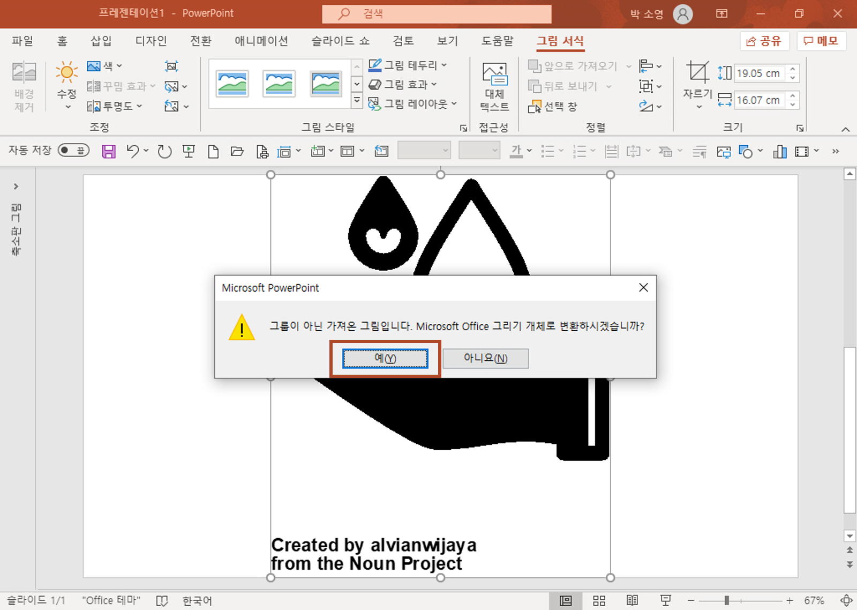
Task: Expand the collapsed thumbnail pane arrow
Action: coord(16,187)
